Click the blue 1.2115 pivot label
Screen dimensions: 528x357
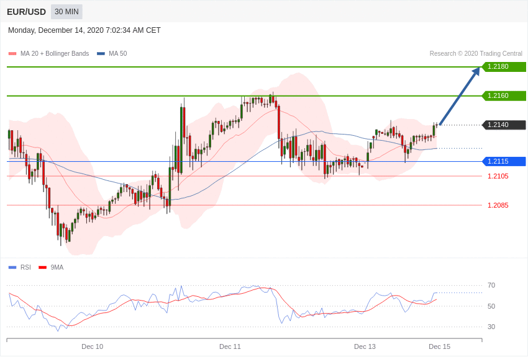click(504, 162)
